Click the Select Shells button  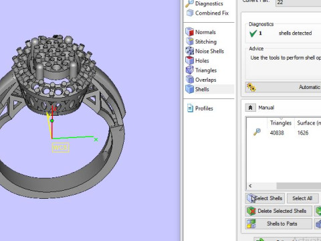265,198
